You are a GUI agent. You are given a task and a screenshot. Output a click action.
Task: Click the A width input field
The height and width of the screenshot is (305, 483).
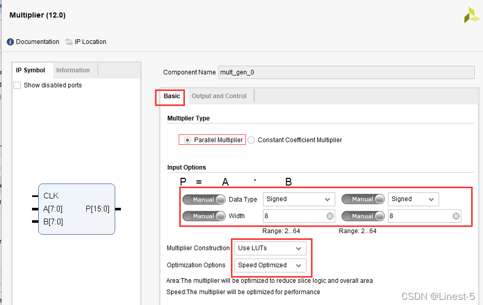299,216
